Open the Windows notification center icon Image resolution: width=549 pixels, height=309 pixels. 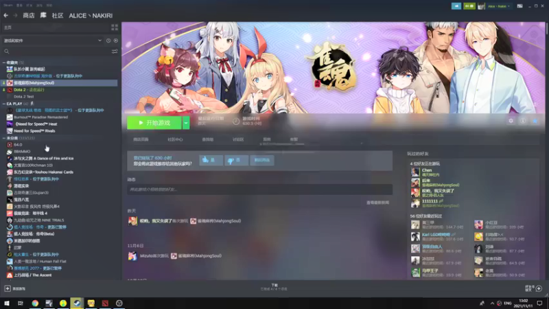tap(539, 304)
